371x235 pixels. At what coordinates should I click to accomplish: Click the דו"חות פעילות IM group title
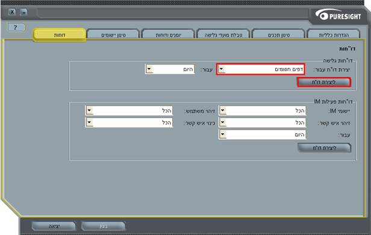(333, 101)
